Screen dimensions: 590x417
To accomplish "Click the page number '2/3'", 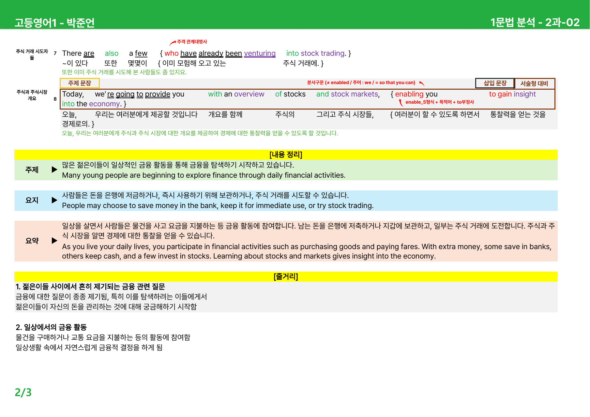I will point(23,392).
